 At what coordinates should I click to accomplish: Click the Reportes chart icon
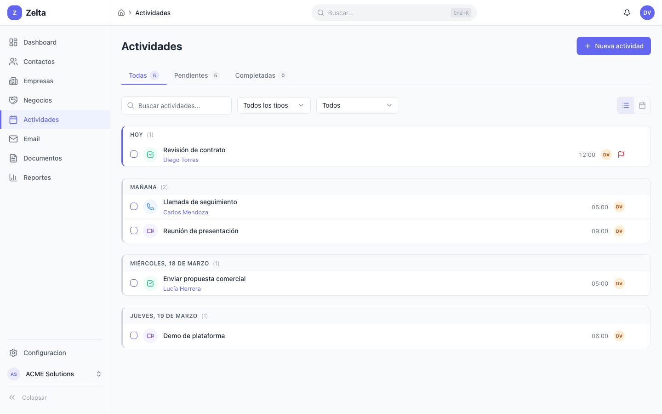pos(14,177)
